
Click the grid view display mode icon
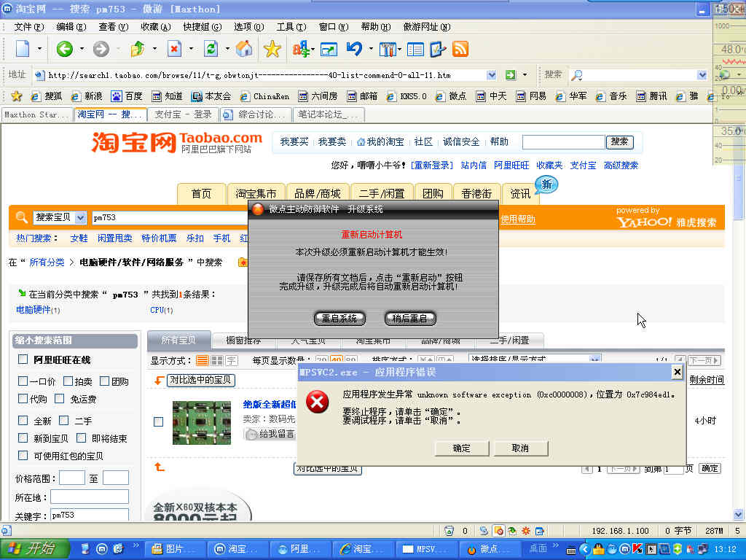pyautogui.click(x=217, y=360)
